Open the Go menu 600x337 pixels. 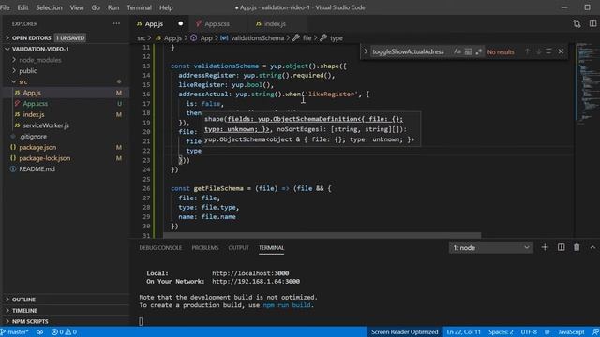click(96, 7)
